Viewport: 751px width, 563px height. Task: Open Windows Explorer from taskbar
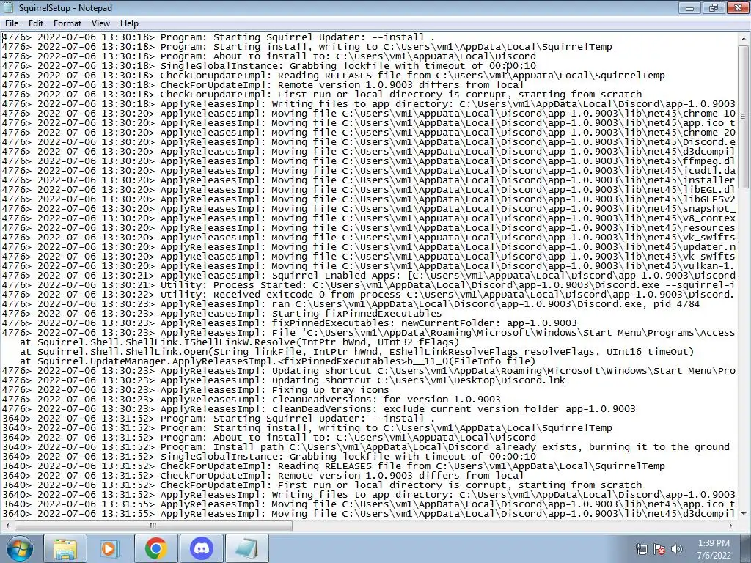tap(65, 548)
